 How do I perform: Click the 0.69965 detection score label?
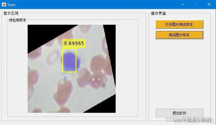click(x=74, y=43)
